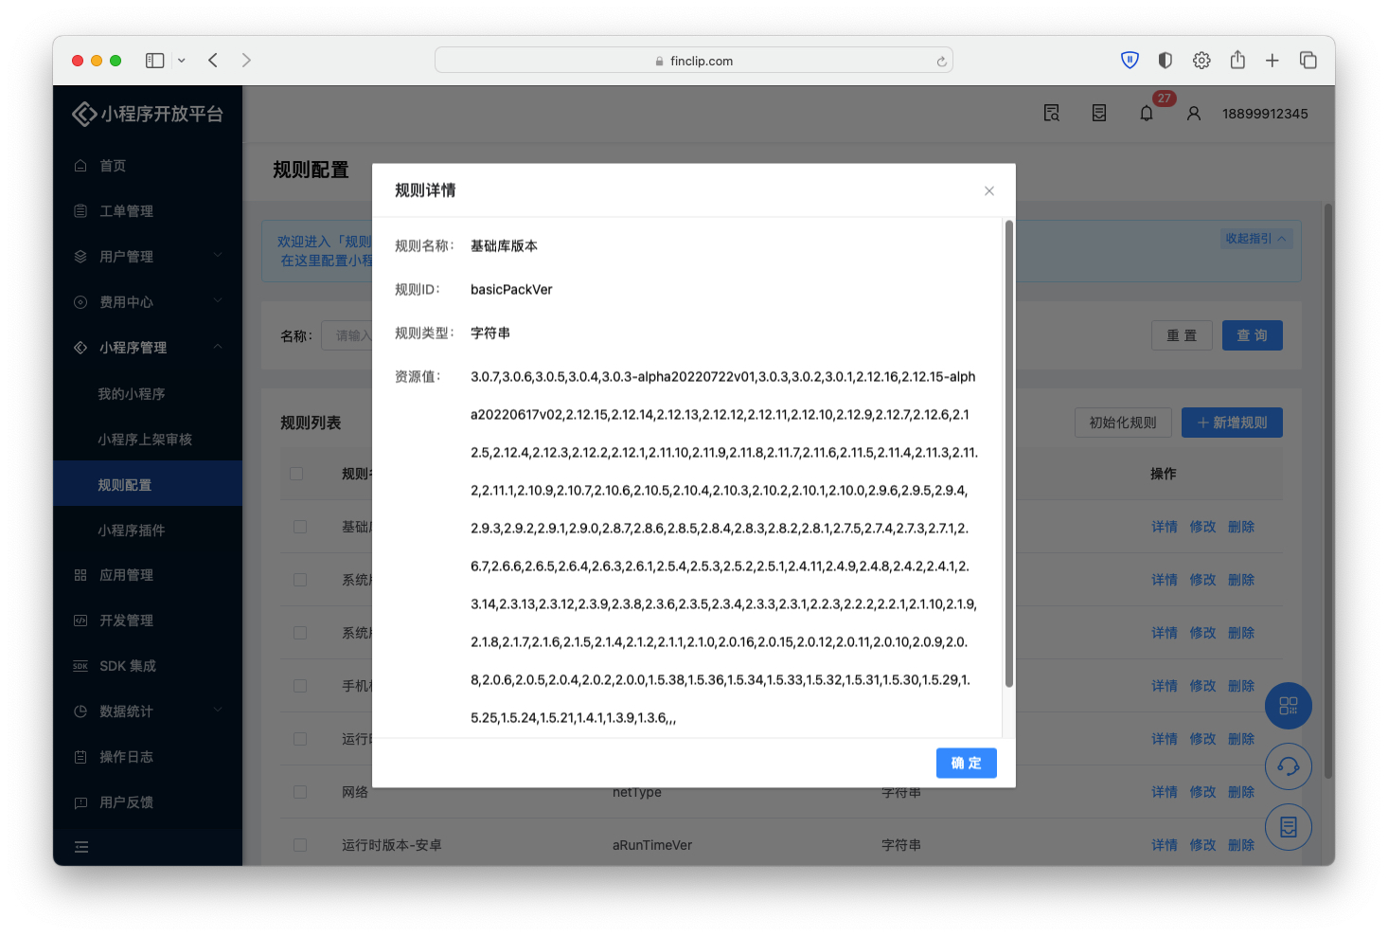The height and width of the screenshot is (936, 1388).
Task: Open the customer service headset icon
Action: [1288, 766]
